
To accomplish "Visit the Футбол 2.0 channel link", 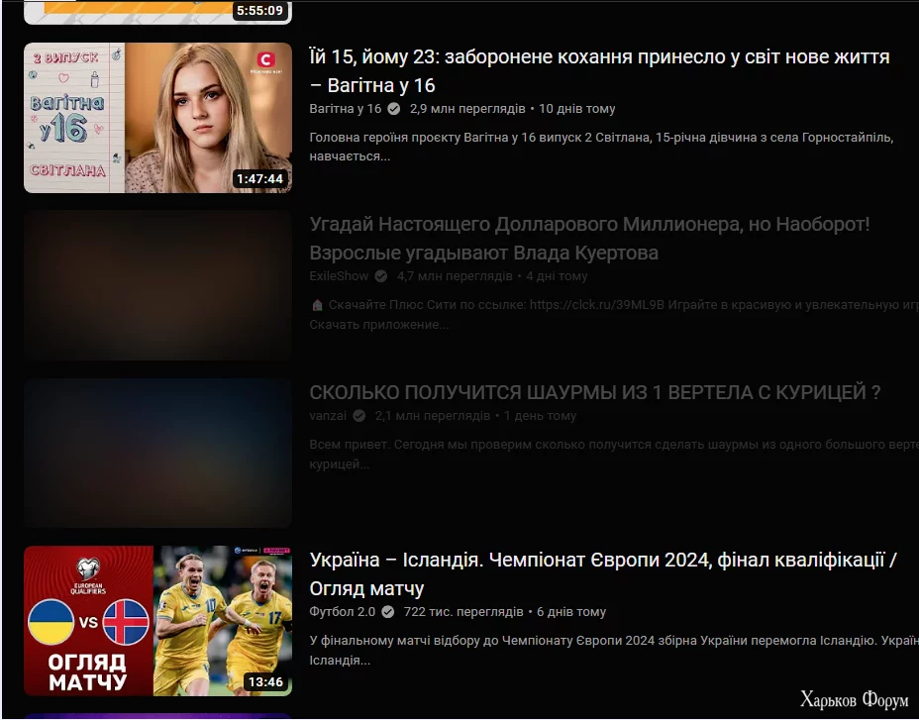I will pos(343,611).
